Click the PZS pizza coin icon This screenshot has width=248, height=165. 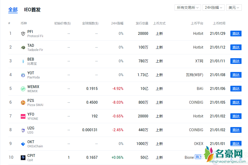point(23,103)
